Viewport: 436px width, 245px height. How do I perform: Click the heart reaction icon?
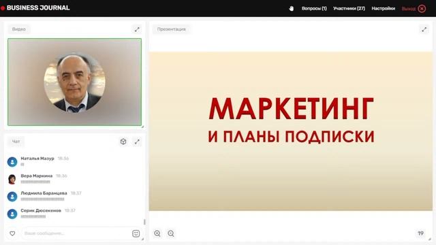coord(12,233)
